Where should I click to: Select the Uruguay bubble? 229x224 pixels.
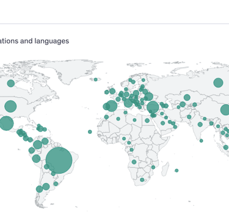pyautogui.click(x=56, y=184)
